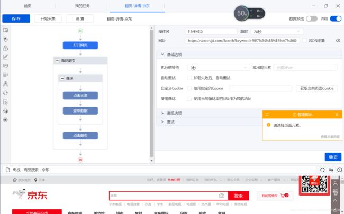The height and width of the screenshot is (214, 344).
Task: Click the camera icon in JD search box
Action: click(x=222, y=196)
